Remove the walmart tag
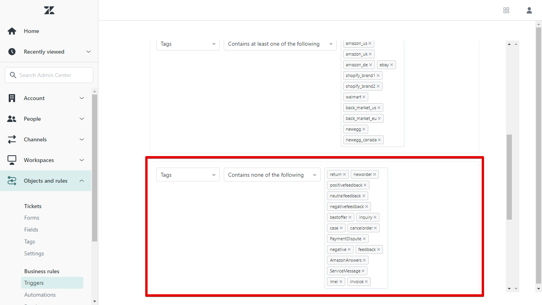Viewport: 542px width, 305px height. coord(364,97)
